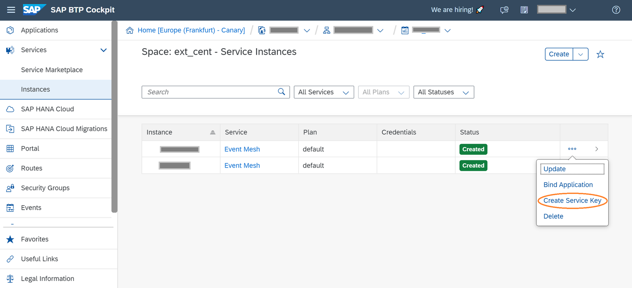Open Portal from the sidebar
Image resolution: width=632 pixels, height=288 pixels.
pyautogui.click(x=30, y=148)
